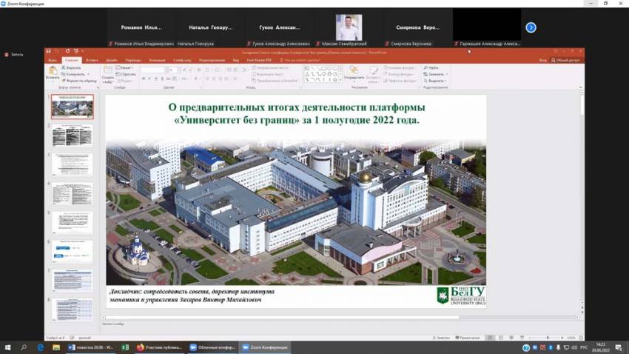Image resolution: width=629 pixels, height=354 pixels.
Task: Click Упорядочить (Arrange) in the drawing group
Action: point(354,73)
